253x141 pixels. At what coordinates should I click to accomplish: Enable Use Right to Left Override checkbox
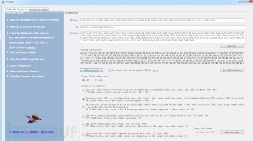[110, 70]
